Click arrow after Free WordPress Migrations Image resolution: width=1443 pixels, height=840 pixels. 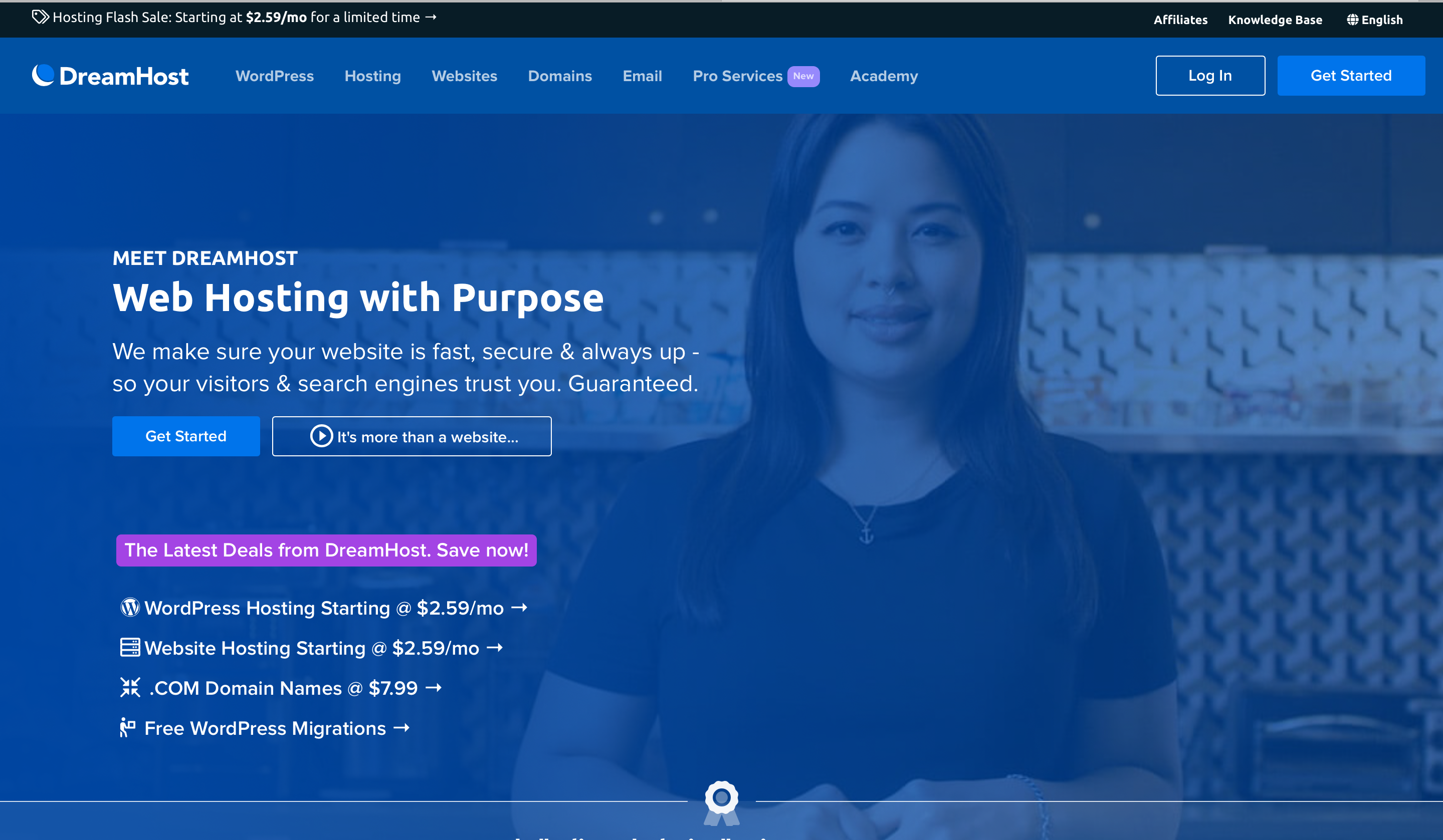tap(401, 727)
